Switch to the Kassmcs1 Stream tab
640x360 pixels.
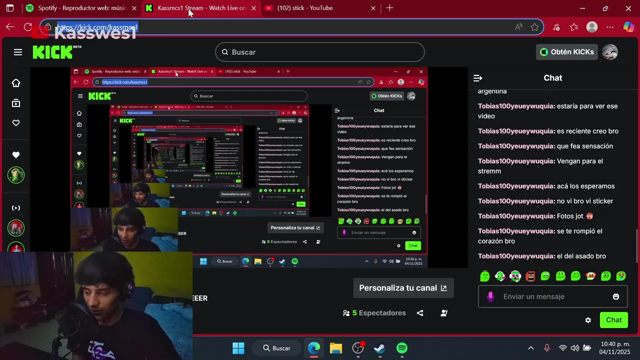pyautogui.click(x=200, y=8)
